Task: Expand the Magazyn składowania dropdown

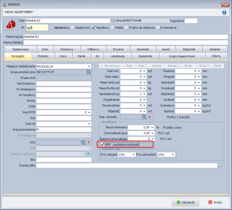Action: point(89,66)
